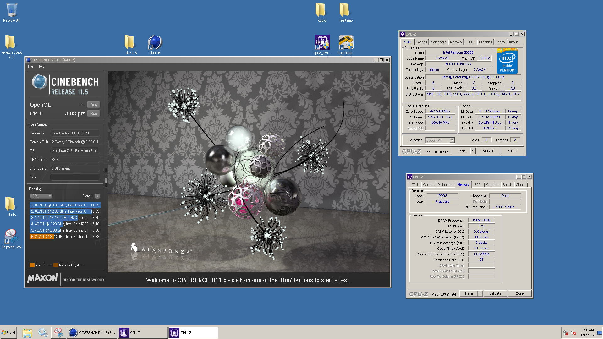Switch to SPD tab in lower CPU-Z
The width and height of the screenshot is (603, 339).
pos(477,185)
